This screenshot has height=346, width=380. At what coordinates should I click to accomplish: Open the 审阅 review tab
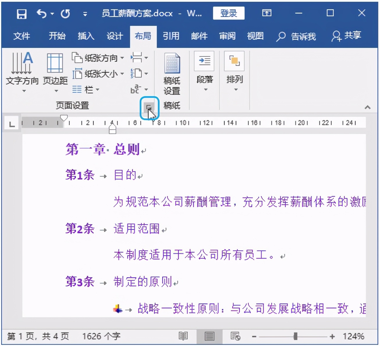point(227,36)
